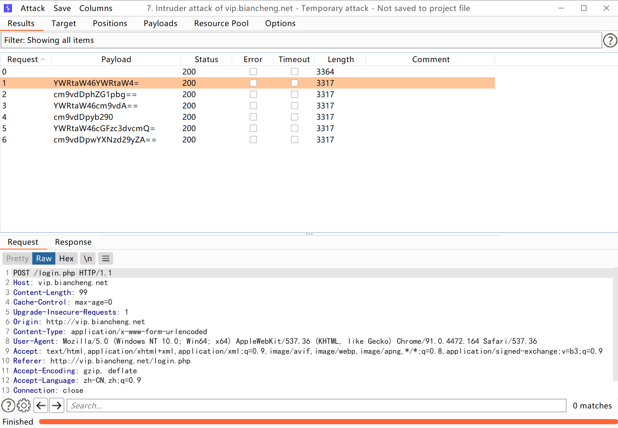Open search settings gear icon
The width and height of the screenshot is (618, 428).
24,405
